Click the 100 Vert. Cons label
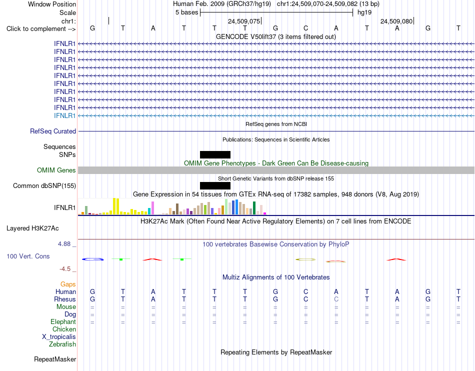 coord(28,256)
